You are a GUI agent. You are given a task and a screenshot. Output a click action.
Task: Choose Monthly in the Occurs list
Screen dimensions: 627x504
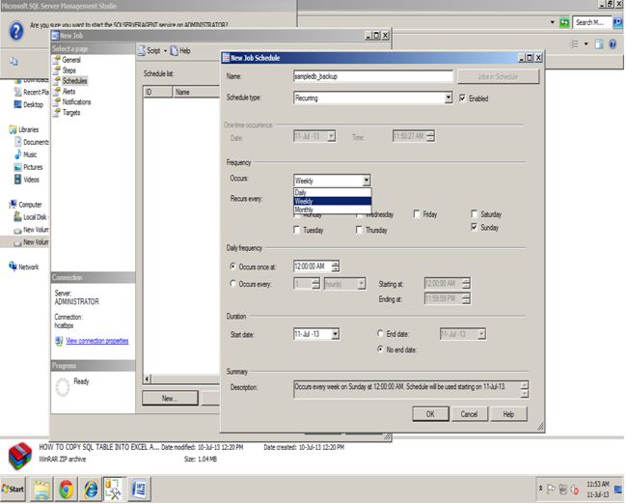point(332,210)
